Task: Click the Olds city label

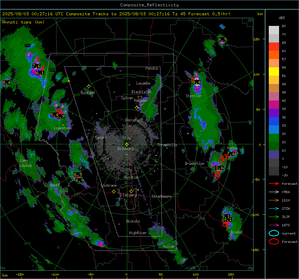Action: pos(127,138)
